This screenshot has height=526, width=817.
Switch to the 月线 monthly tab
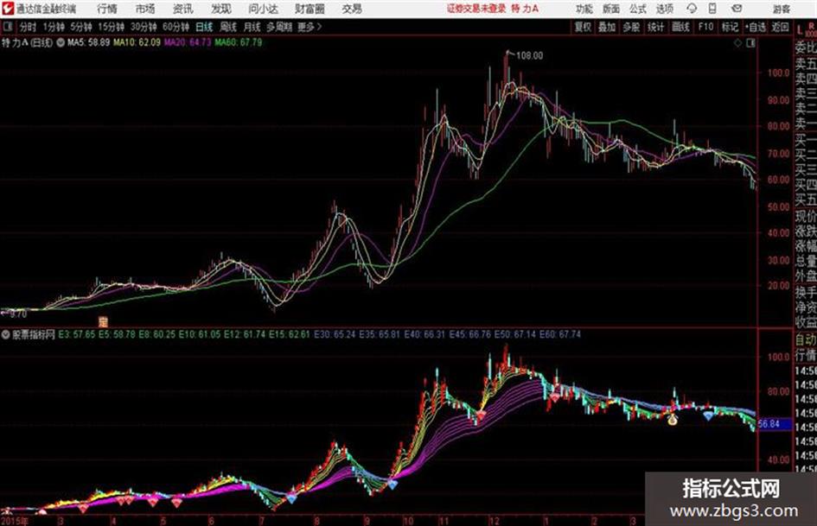pyautogui.click(x=252, y=27)
